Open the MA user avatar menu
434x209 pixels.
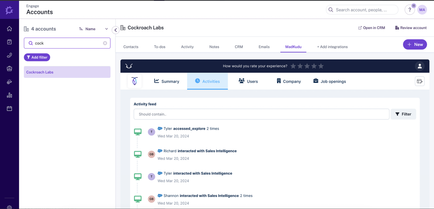coord(422,10)
